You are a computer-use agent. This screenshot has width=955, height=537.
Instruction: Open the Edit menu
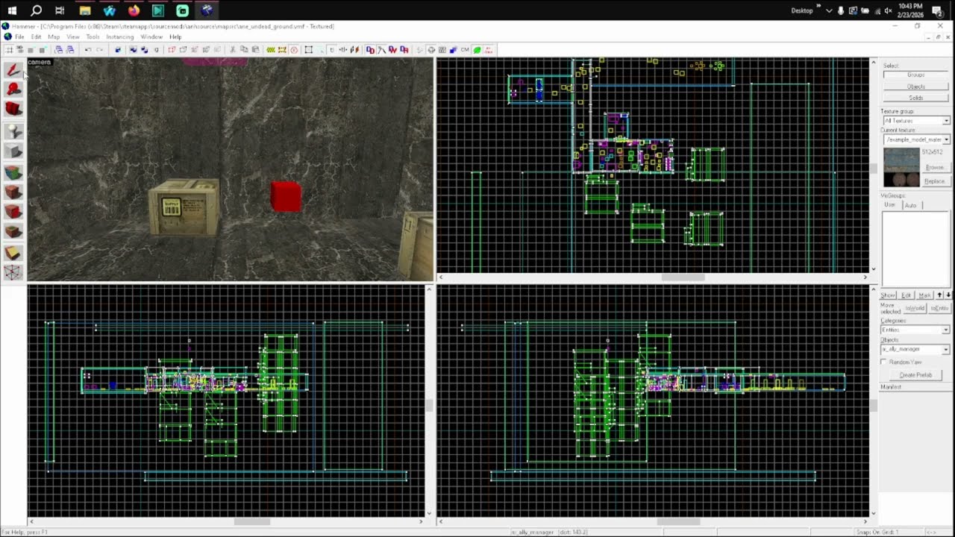pos(36,37)
